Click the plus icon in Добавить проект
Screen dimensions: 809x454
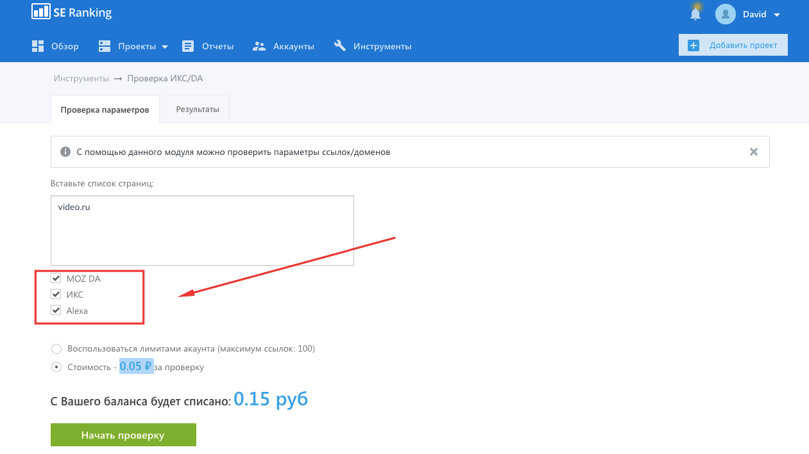click(694, 45)
